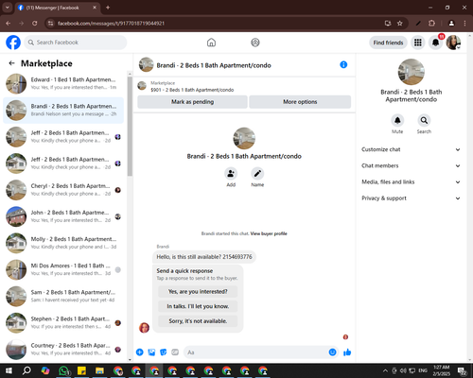The image size is (473, 378).
Task: Open Sam 2 Beds 1 Bath chat
Action: click(63, 296)
